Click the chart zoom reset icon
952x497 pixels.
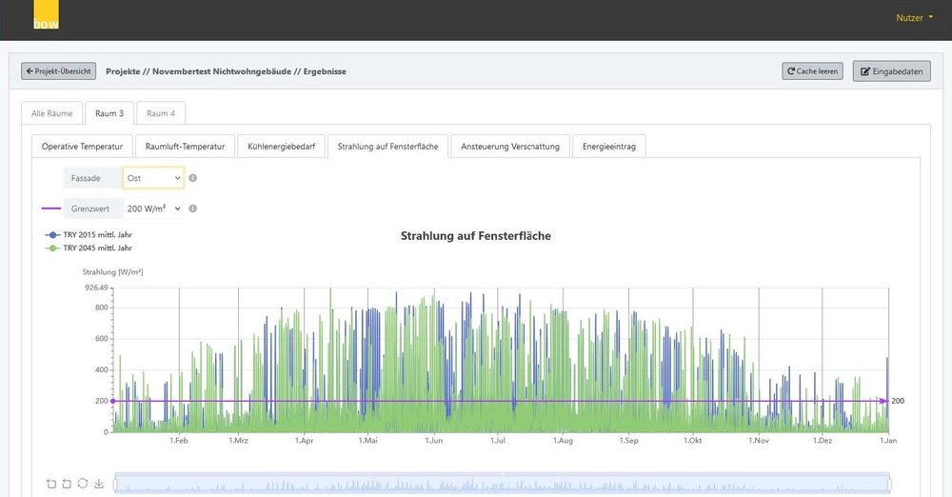(x=67, y=483)
